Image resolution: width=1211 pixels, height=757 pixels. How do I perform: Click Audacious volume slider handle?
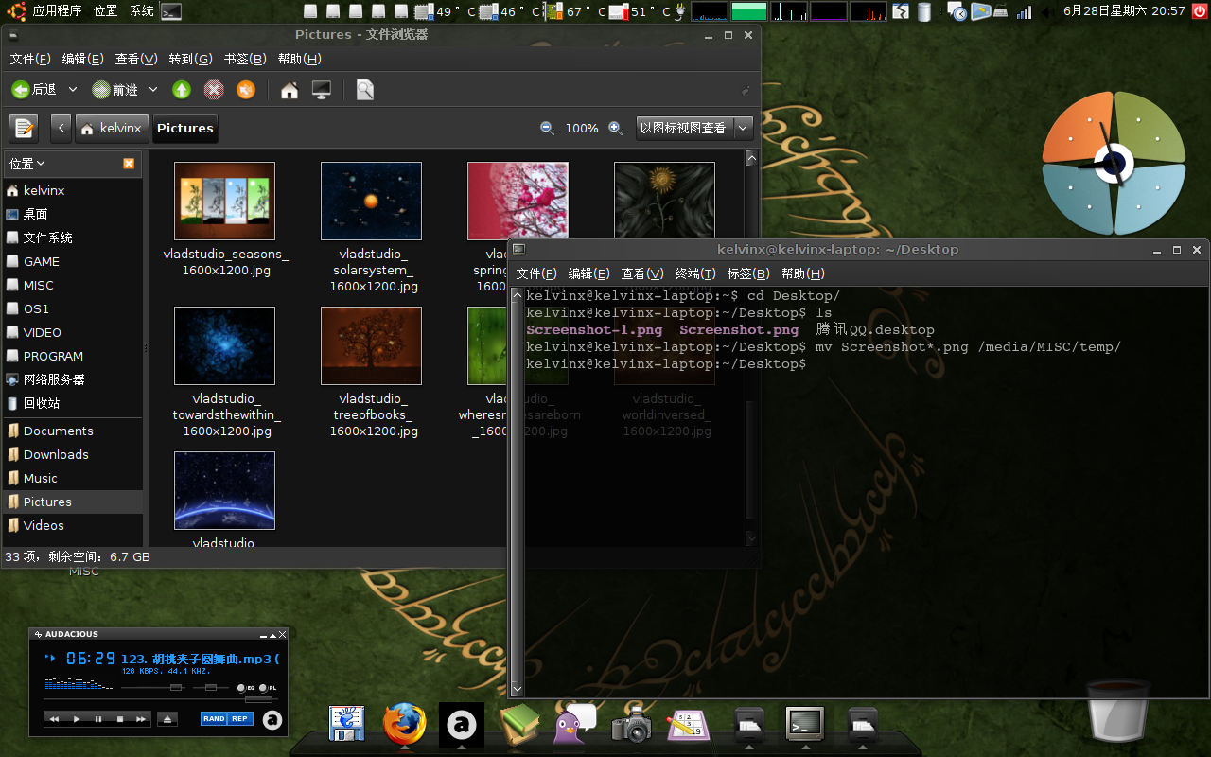176,687
